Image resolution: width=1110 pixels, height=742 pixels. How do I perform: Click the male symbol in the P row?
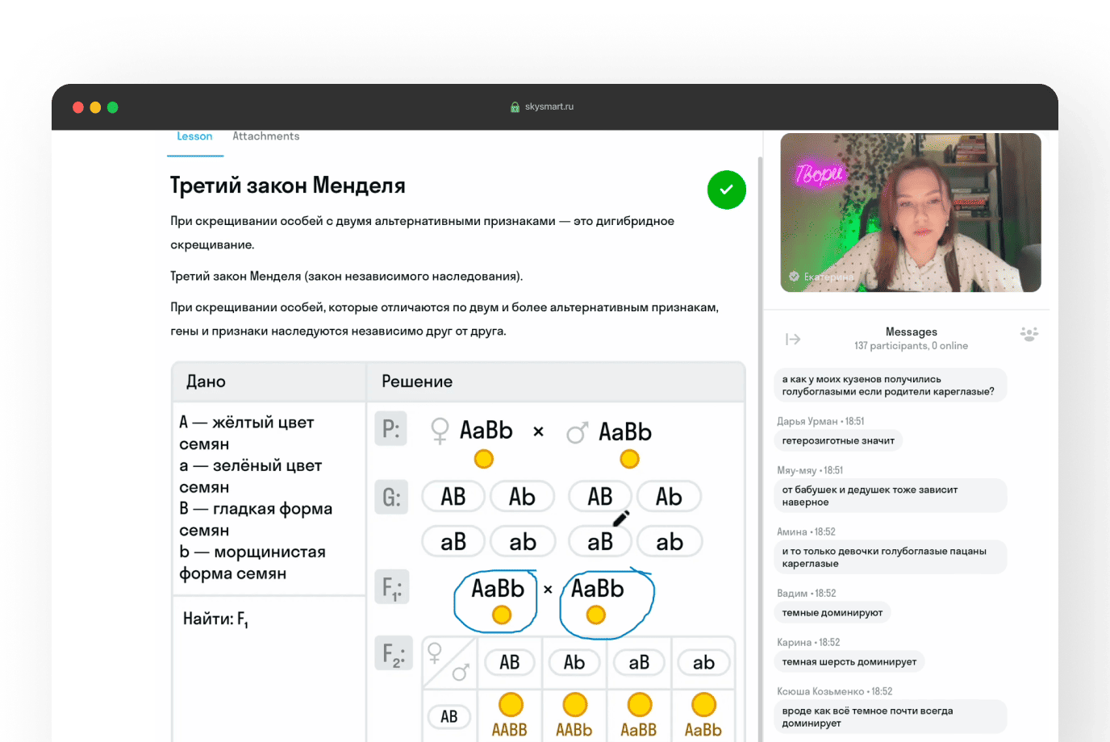coord(577,433)
